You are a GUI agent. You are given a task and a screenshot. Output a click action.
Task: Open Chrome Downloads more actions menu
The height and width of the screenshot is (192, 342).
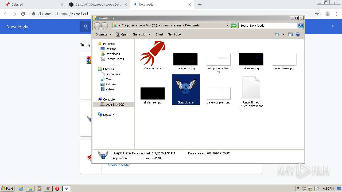tap(333, 27)
